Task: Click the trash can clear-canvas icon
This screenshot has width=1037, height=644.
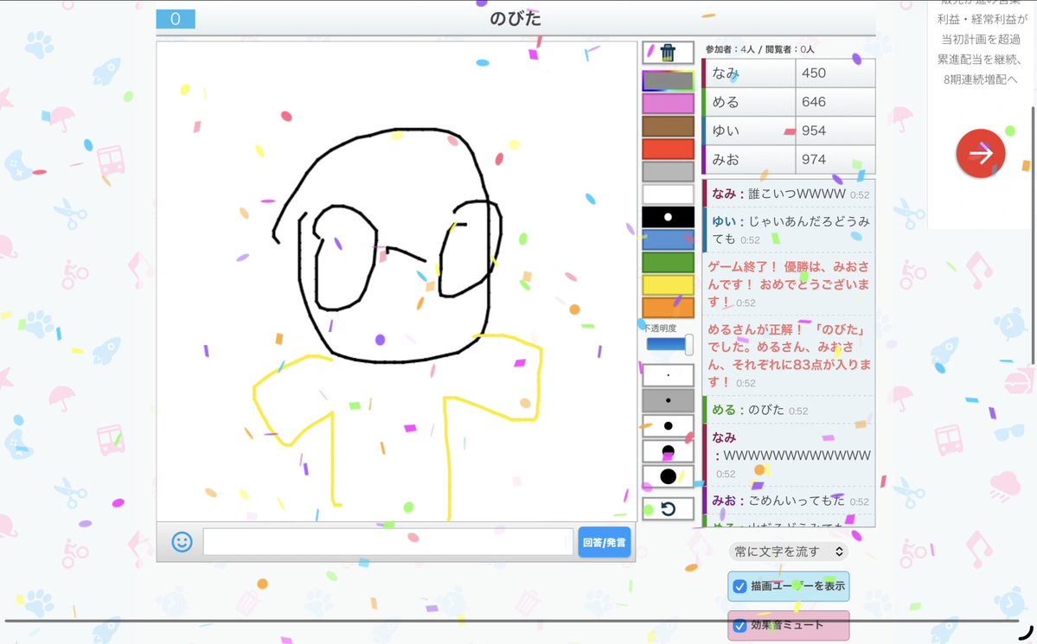Action: [668, 52]
